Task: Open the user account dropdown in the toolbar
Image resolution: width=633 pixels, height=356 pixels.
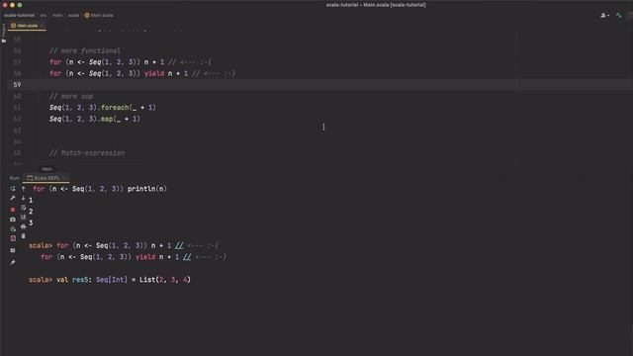Action: pos(604,16)
